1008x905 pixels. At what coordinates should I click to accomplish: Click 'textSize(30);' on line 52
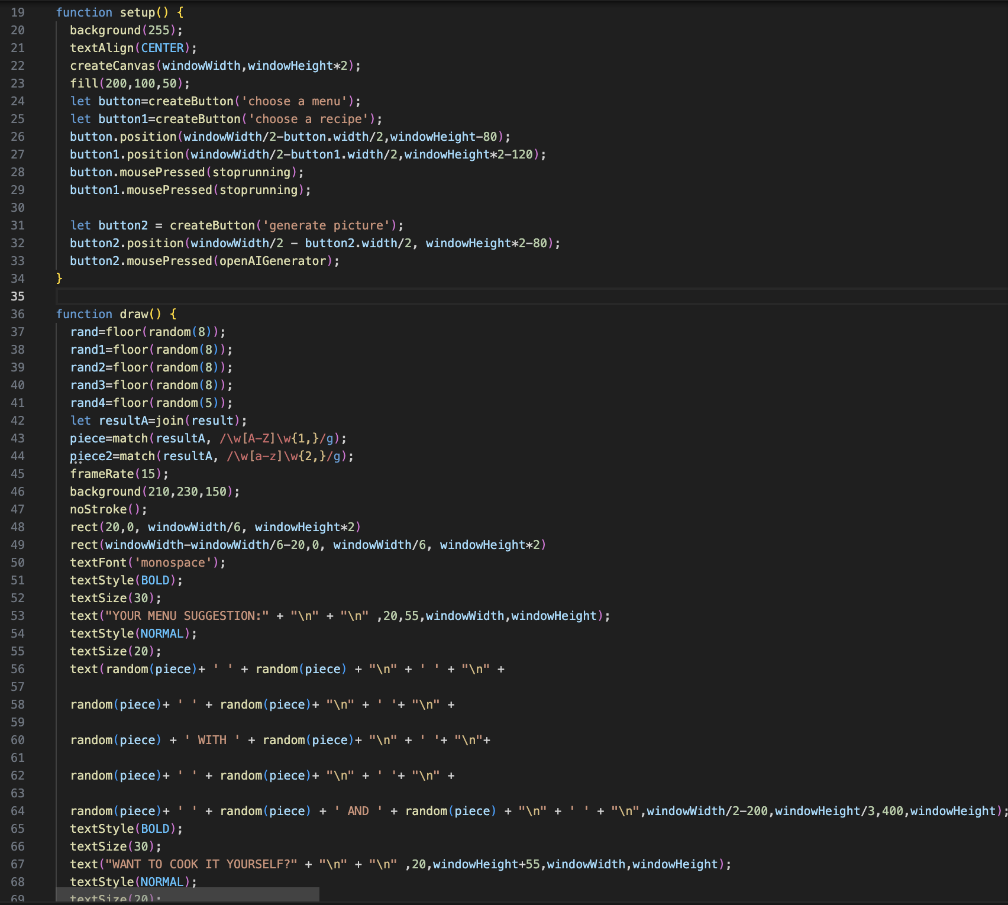(116, 598)
